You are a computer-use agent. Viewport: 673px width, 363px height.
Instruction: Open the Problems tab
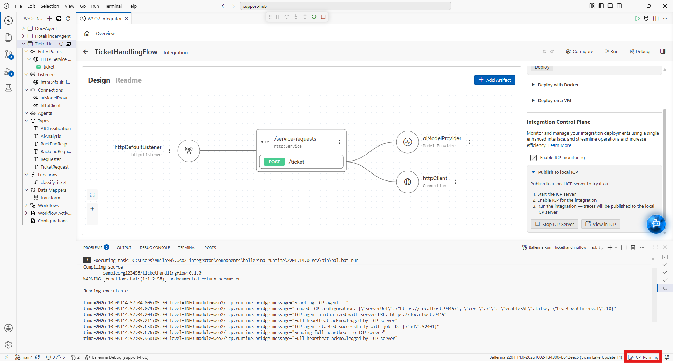tap(96, 248)
